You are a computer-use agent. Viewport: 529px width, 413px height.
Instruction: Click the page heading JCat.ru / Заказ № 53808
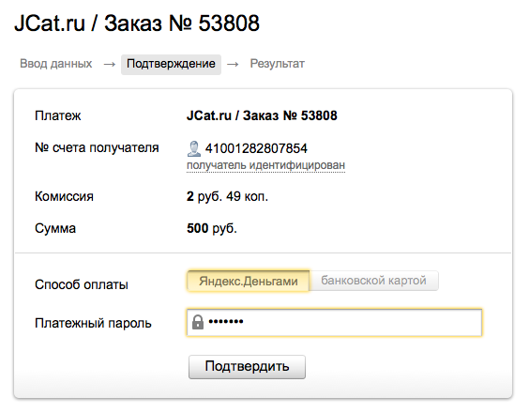click(x=137, y=23)
